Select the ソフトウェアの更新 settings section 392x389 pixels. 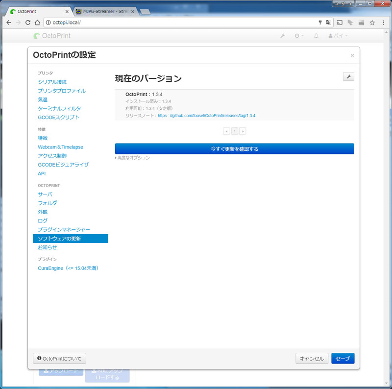[71, 239]
